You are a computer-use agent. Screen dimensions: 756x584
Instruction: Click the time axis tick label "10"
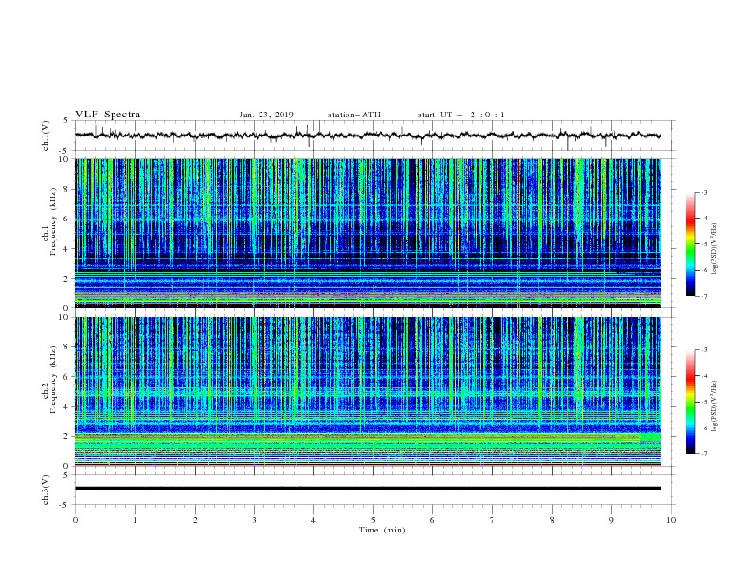671,520
